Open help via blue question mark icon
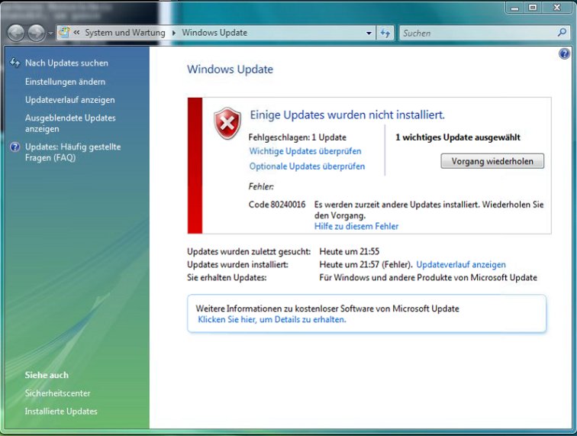Image resolution: width=577 pixels, height=436 pixels. point(564,54)
